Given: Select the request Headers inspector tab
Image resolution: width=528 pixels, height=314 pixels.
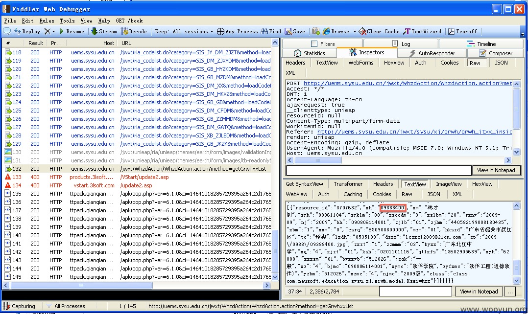Looking at the screenshot, I should [x=295, y=63].
